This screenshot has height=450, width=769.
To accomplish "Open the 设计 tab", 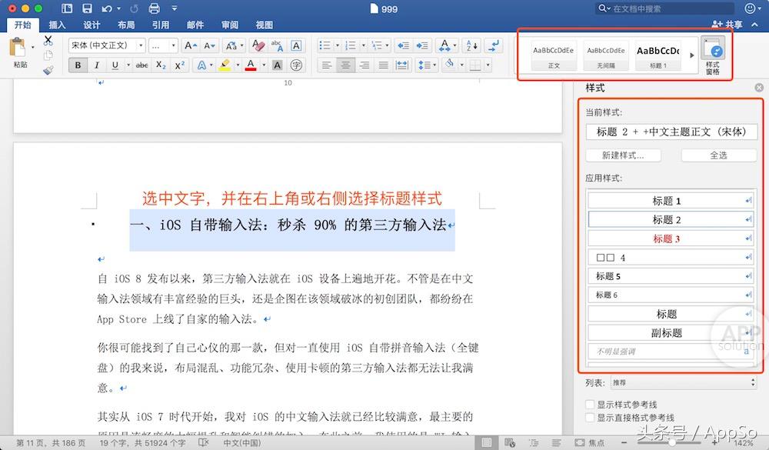I will [92, 25].
